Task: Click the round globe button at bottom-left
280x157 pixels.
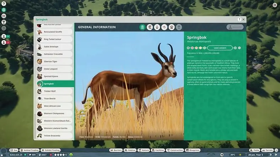Action: click(4, 151)
